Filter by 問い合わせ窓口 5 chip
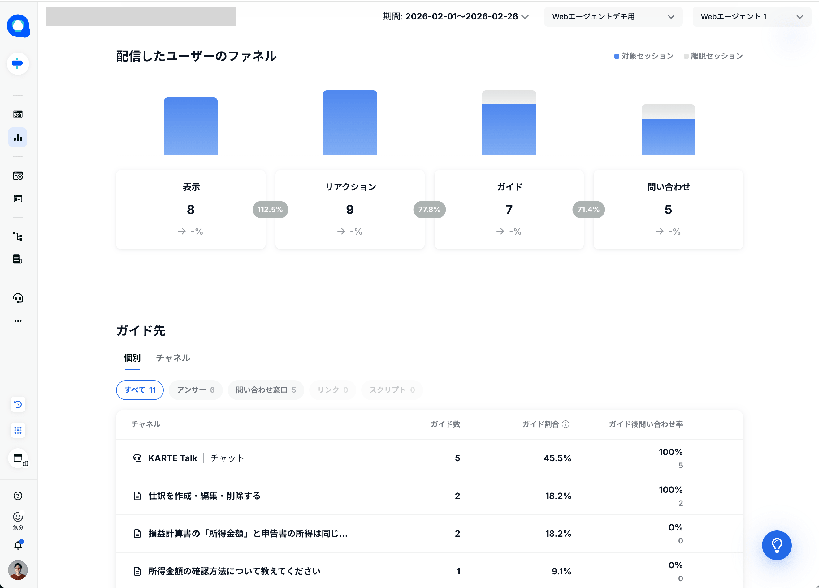 click(x=266, y=390)
